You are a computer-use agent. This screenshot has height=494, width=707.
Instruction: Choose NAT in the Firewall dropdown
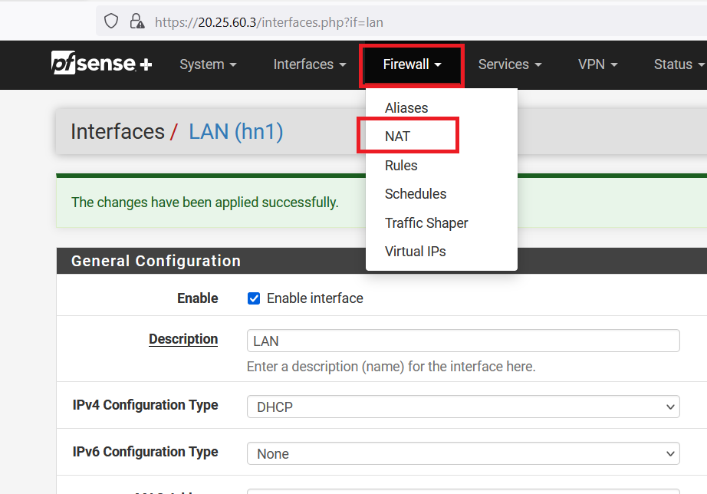point(397,137)
